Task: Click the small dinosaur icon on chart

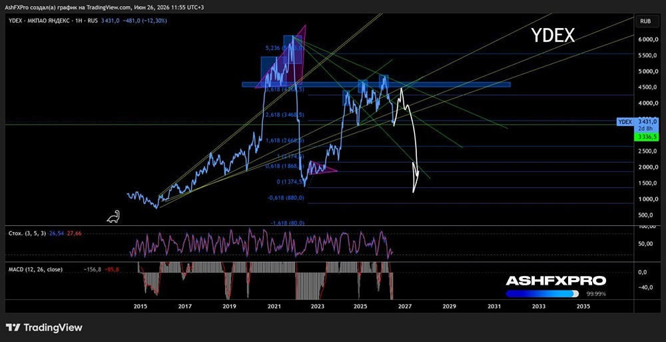Action: point(113,217)
